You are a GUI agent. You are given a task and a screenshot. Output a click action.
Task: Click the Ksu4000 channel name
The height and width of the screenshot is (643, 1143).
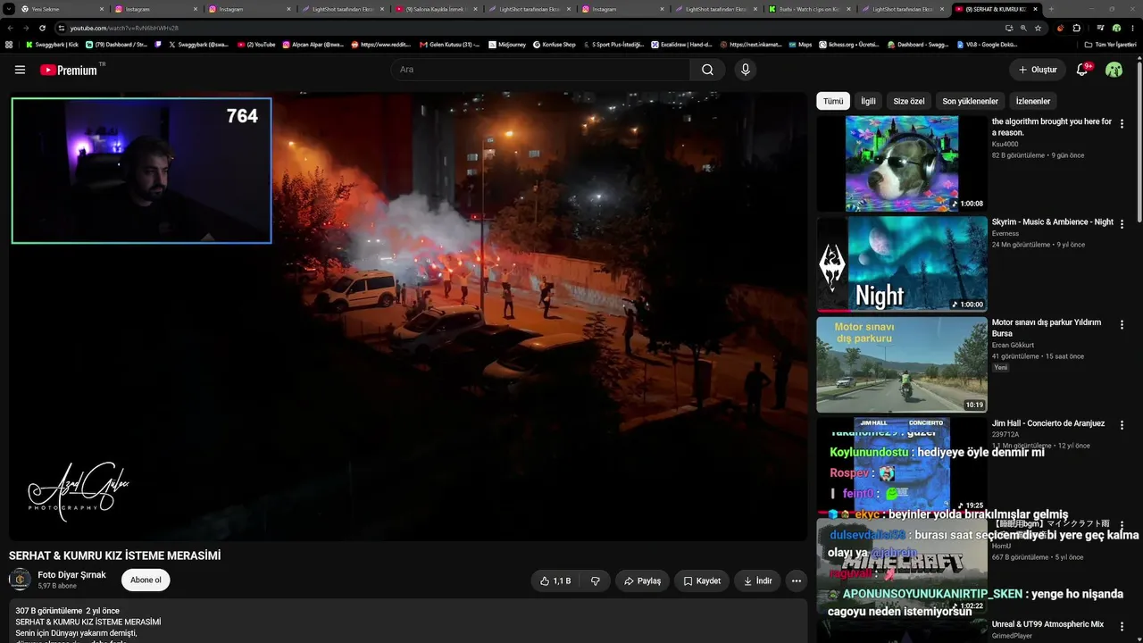tap(1005, 144)
